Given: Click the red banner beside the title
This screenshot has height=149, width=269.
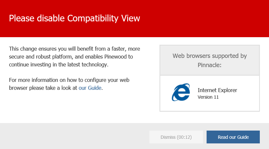Looking at the screenshot, I should tap(204, 18).
